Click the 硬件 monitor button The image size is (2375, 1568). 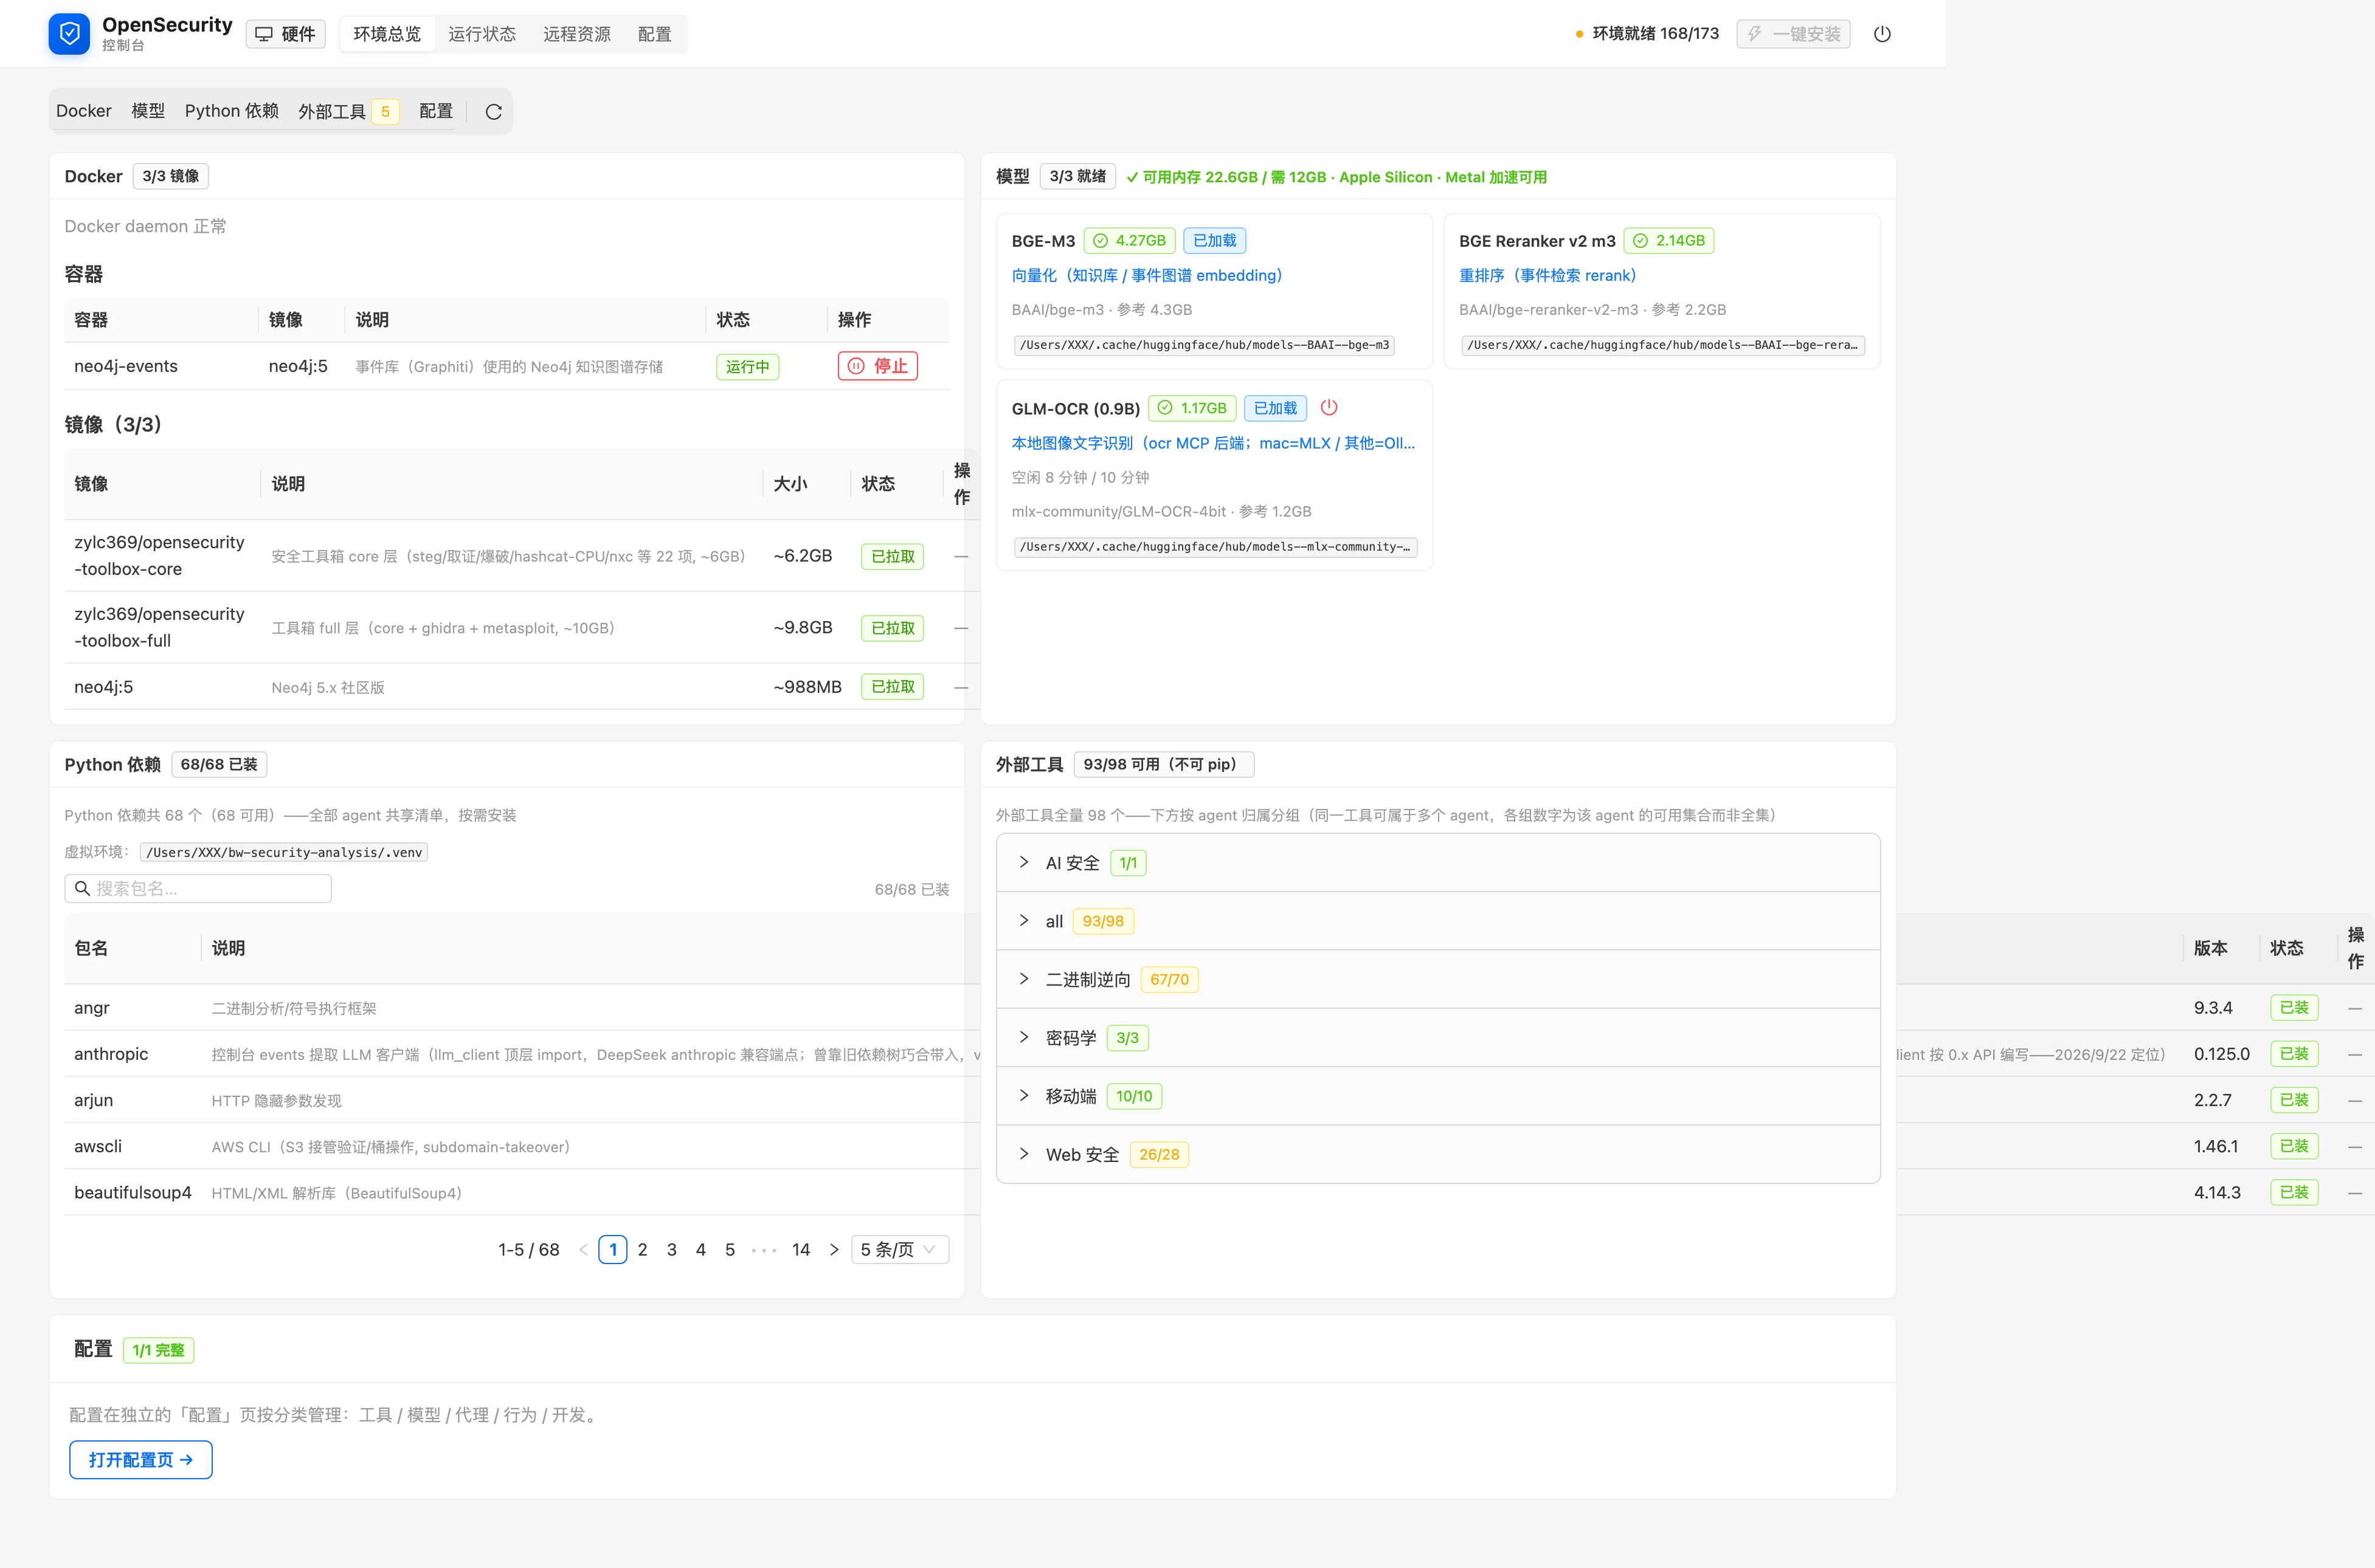click(x=286, y=34)
